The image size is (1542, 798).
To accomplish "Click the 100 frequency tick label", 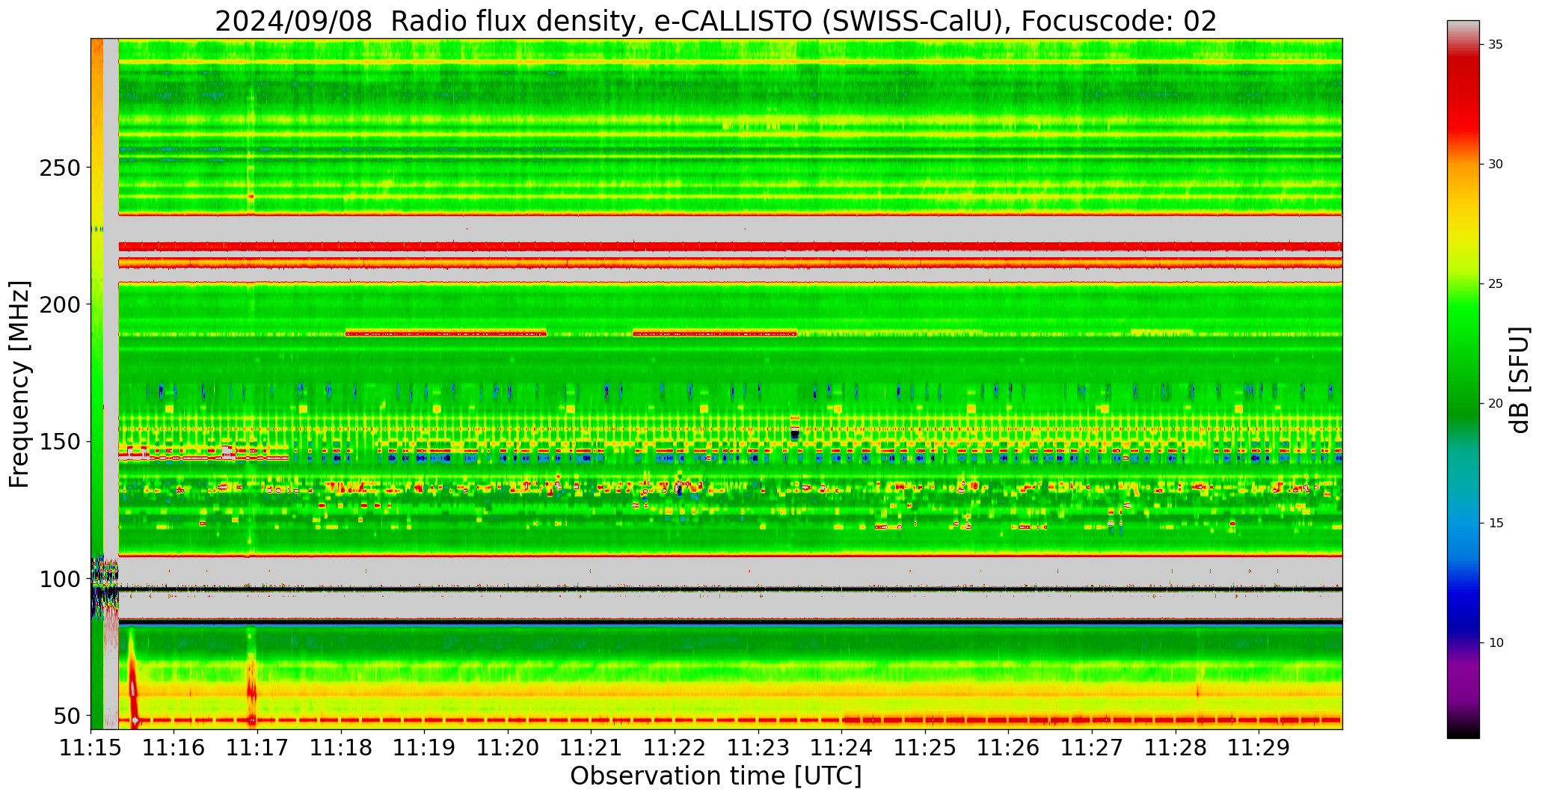I will pos(59,580).
